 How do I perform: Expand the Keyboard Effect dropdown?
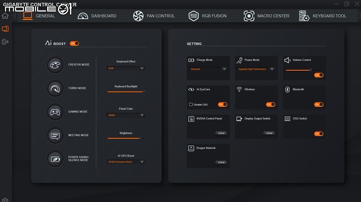point(126,68)
